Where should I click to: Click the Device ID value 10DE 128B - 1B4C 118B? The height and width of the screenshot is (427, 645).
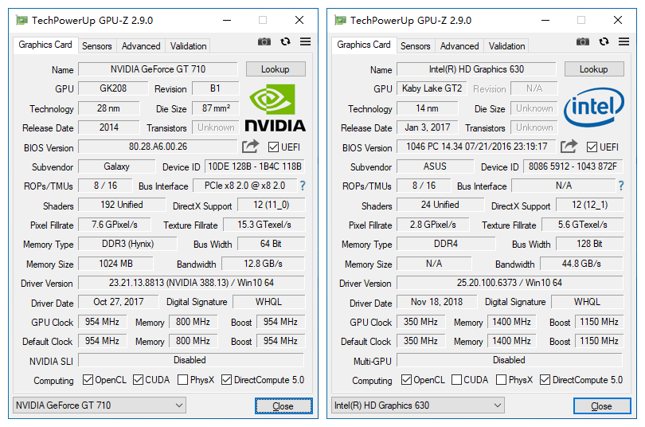coord(255,166)
